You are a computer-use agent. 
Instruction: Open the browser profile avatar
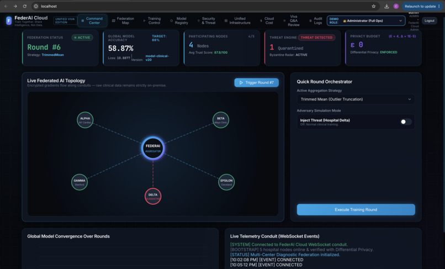pyautogui.click(x=396, y=6)
